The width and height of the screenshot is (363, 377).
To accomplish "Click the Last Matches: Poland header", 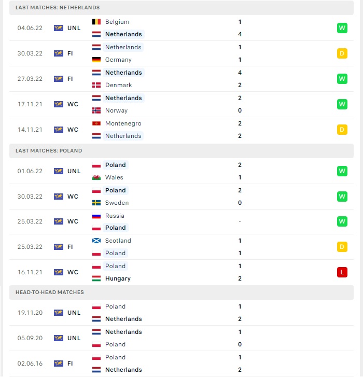I will tap(181, 151).
